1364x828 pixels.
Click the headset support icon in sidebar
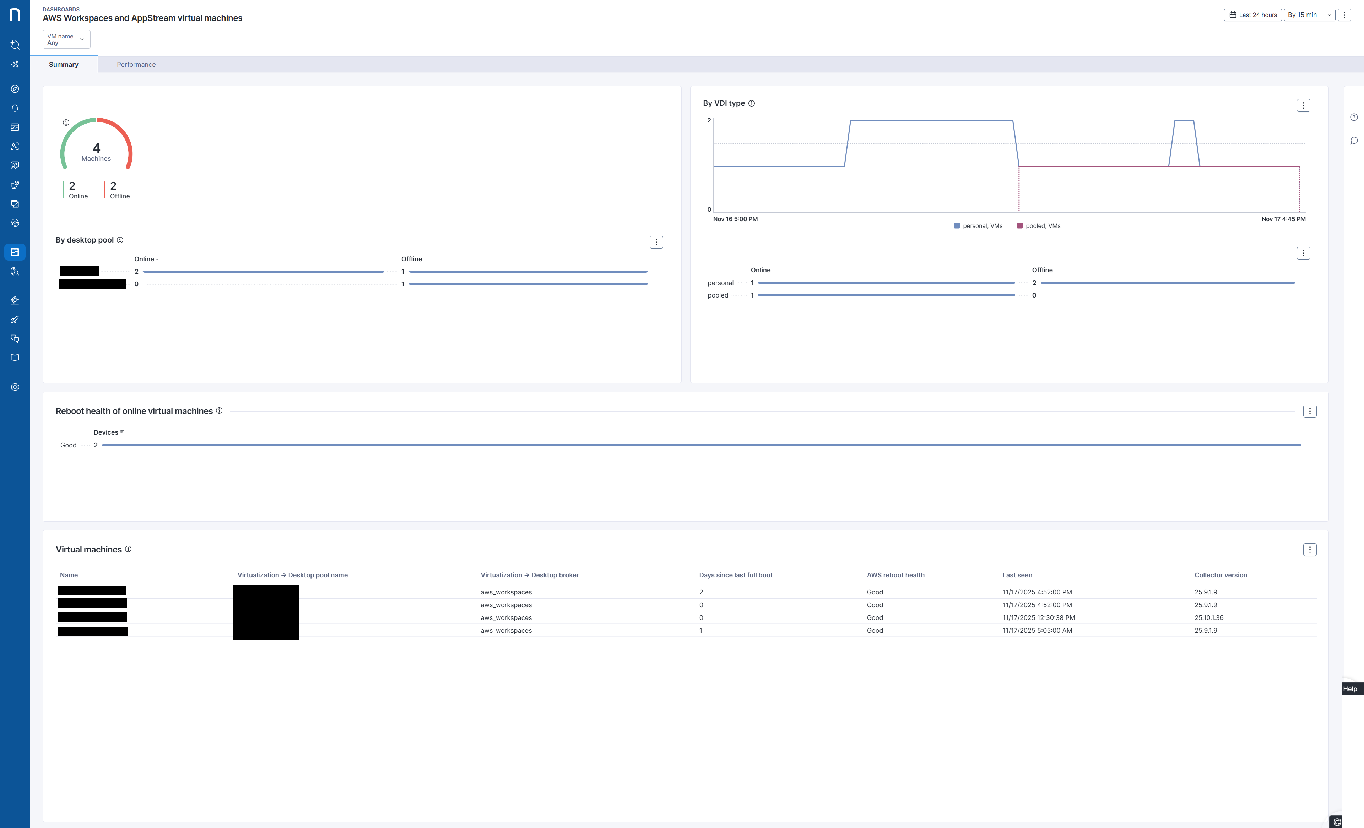[15, 223]
